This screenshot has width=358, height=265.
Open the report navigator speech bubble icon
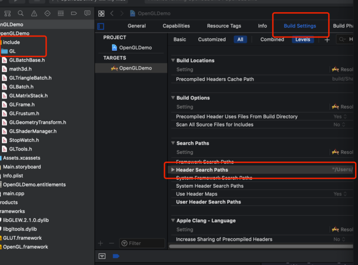87,13
